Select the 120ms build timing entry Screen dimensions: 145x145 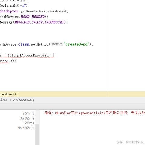point(28,123)
